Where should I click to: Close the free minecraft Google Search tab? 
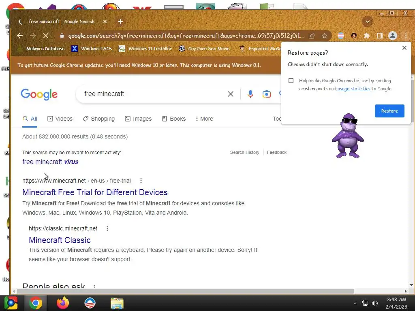(105, 22)
